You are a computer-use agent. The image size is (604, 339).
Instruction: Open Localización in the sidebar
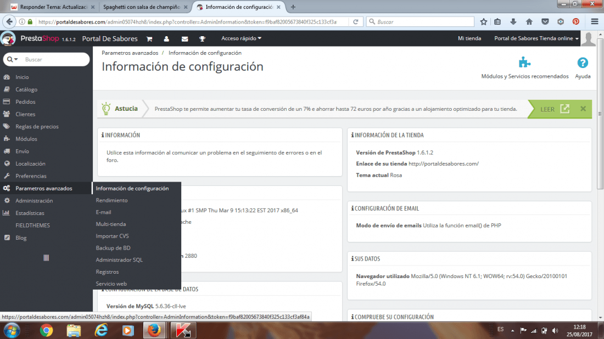(x=30, y=163)
